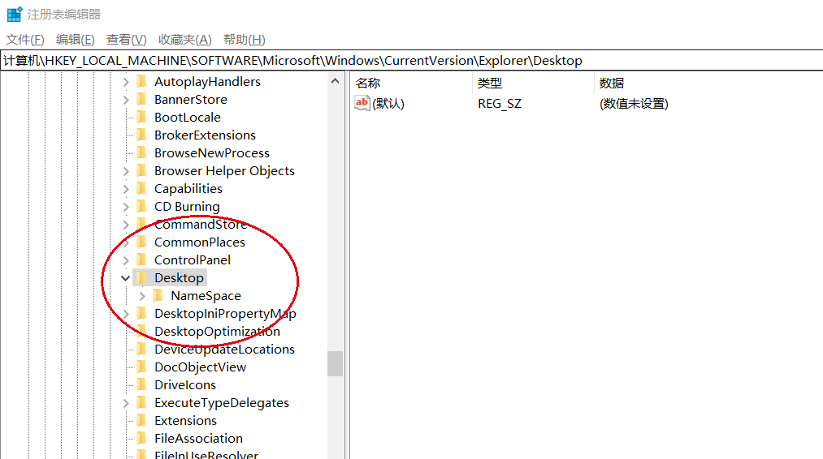The height and width of the screenshot is (459, 823).
Task: Click the ab icon of the default string value
Action: point(362,103)
